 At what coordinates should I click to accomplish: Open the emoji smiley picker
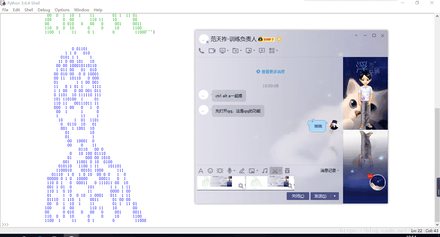pos(210,171)
